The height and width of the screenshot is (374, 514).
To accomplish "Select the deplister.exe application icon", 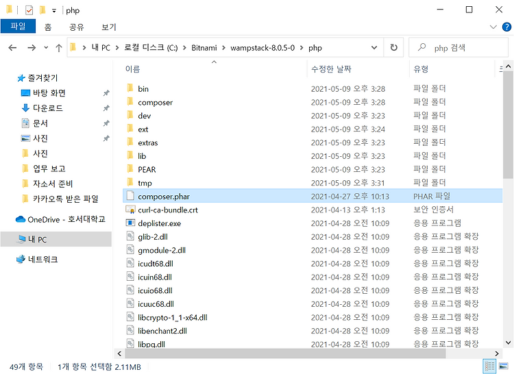I will tap(130, 223).
